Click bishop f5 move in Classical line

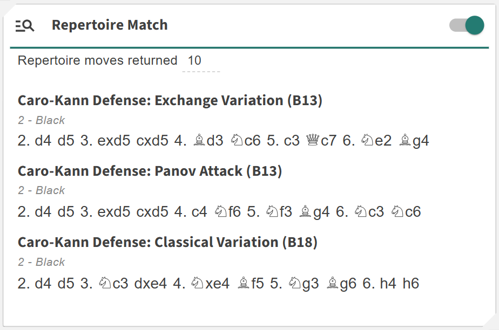tap(251, 284)
